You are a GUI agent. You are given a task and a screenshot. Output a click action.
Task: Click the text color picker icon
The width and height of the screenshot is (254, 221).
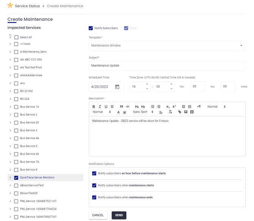(x=118, y=112)
